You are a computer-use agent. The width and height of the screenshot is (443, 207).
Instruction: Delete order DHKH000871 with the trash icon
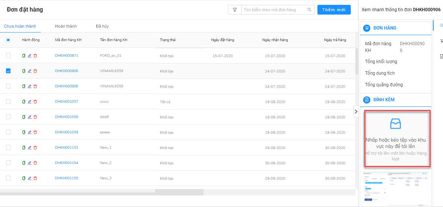pyautogui.click(x=35, y=56)
